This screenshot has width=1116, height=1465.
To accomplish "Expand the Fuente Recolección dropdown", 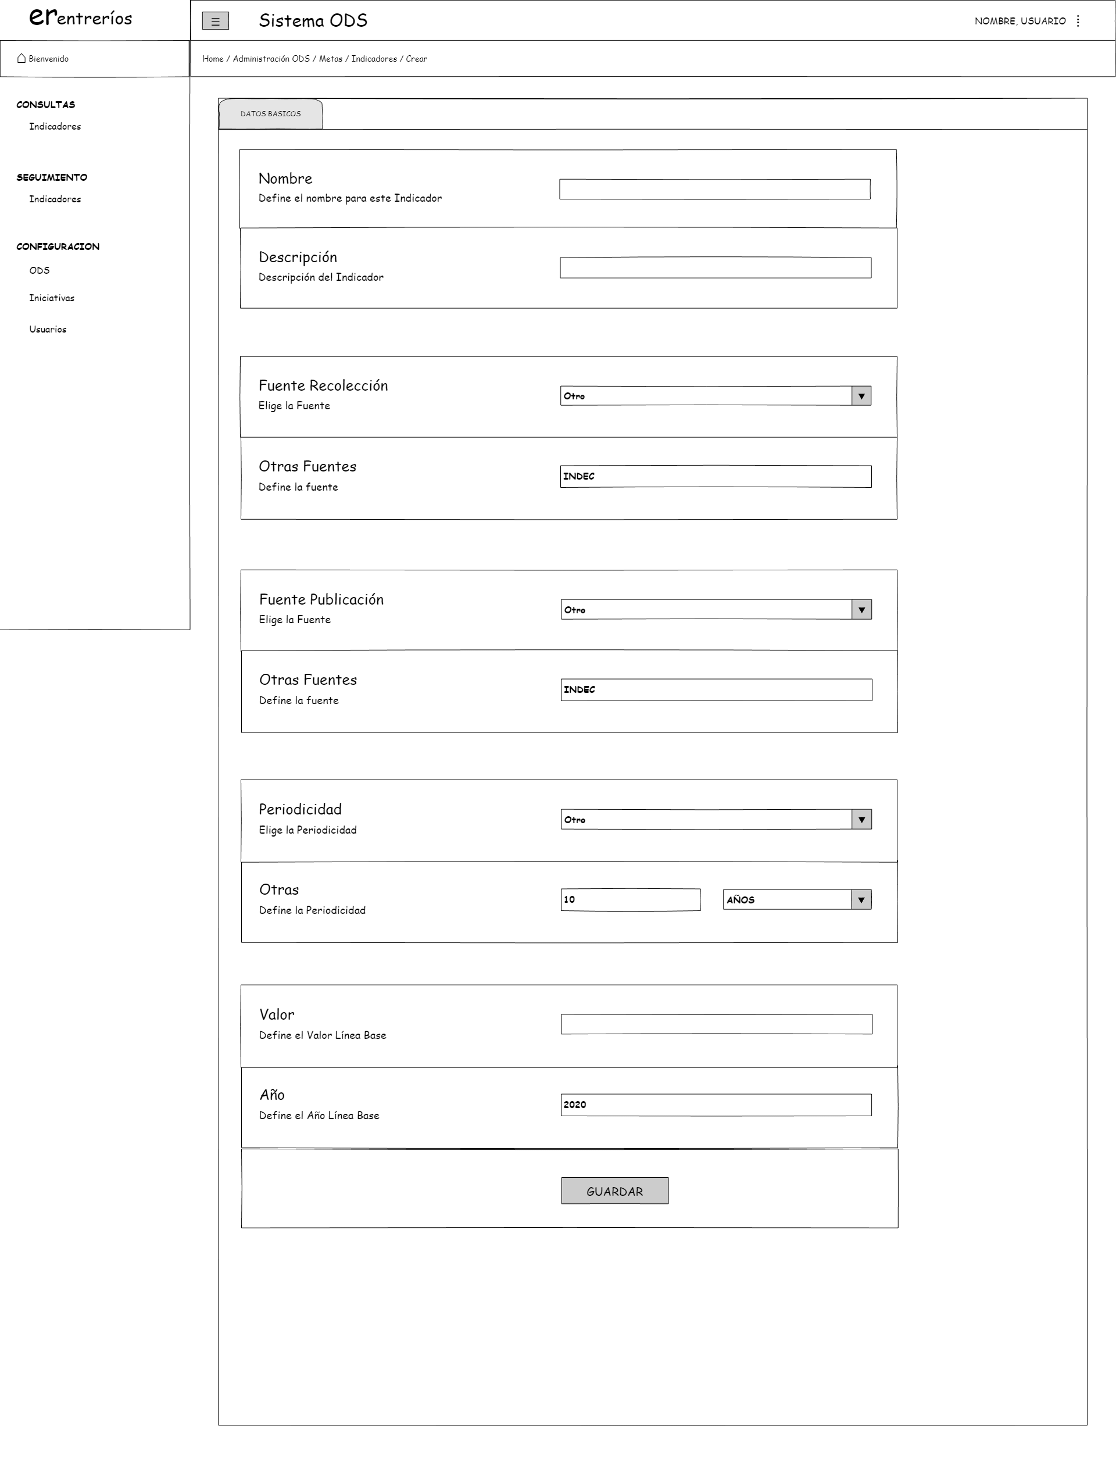I will tap(861, 396).
